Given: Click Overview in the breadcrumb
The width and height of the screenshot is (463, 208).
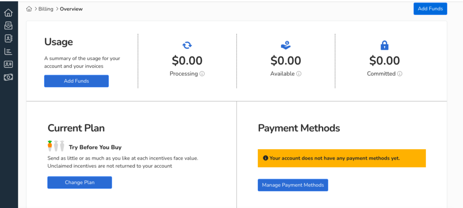Looking at the screenshot, I should [71, 9].
